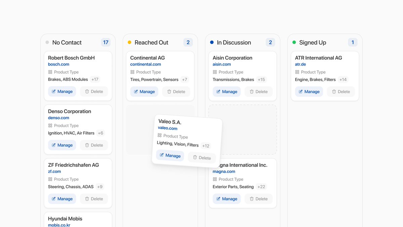This screenshot has height=227, width=403.
Task: Open the continental.com link
Action: 145,64
